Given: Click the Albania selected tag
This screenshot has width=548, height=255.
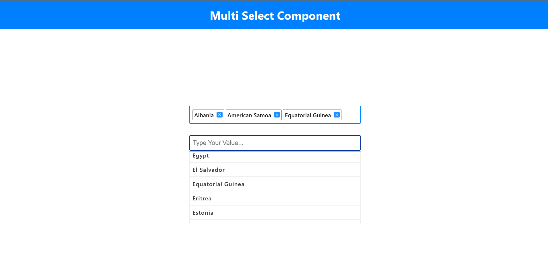Looking at the screenshot, I should pos(204,115).
